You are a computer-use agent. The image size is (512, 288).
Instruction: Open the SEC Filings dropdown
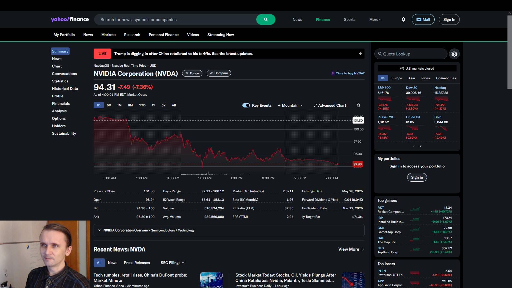coord(172,263)
